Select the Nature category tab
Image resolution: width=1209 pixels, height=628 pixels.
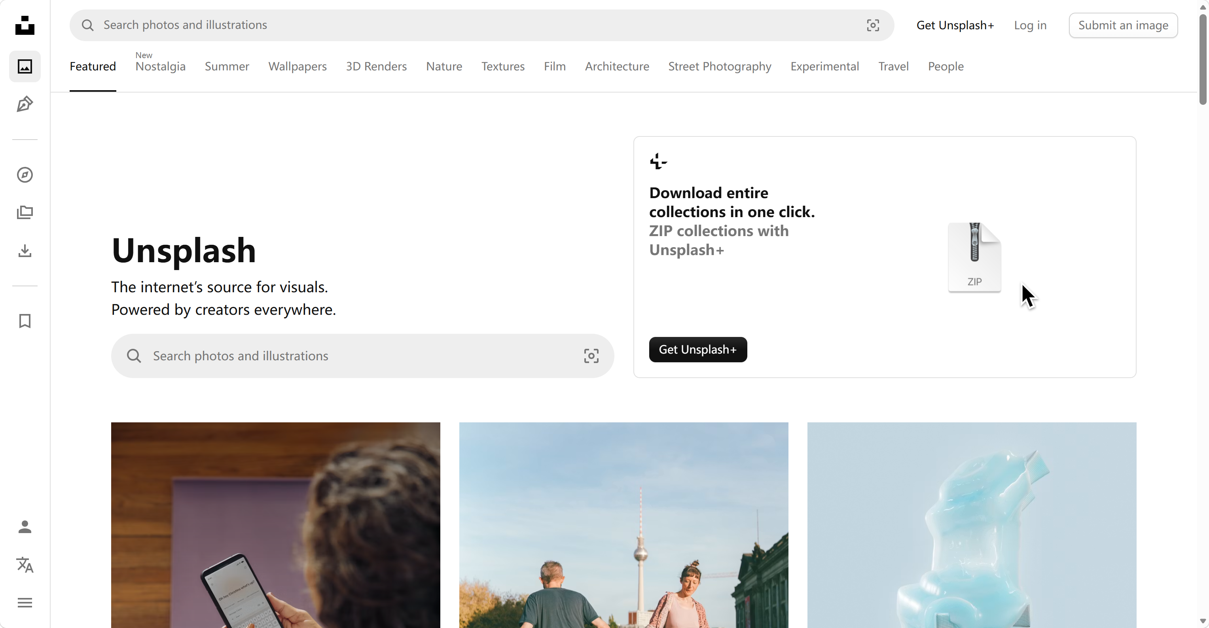(x=444, y=66)
